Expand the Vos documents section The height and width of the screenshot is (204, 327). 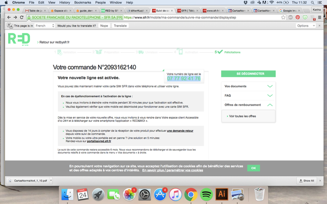[x=249, y=86]
